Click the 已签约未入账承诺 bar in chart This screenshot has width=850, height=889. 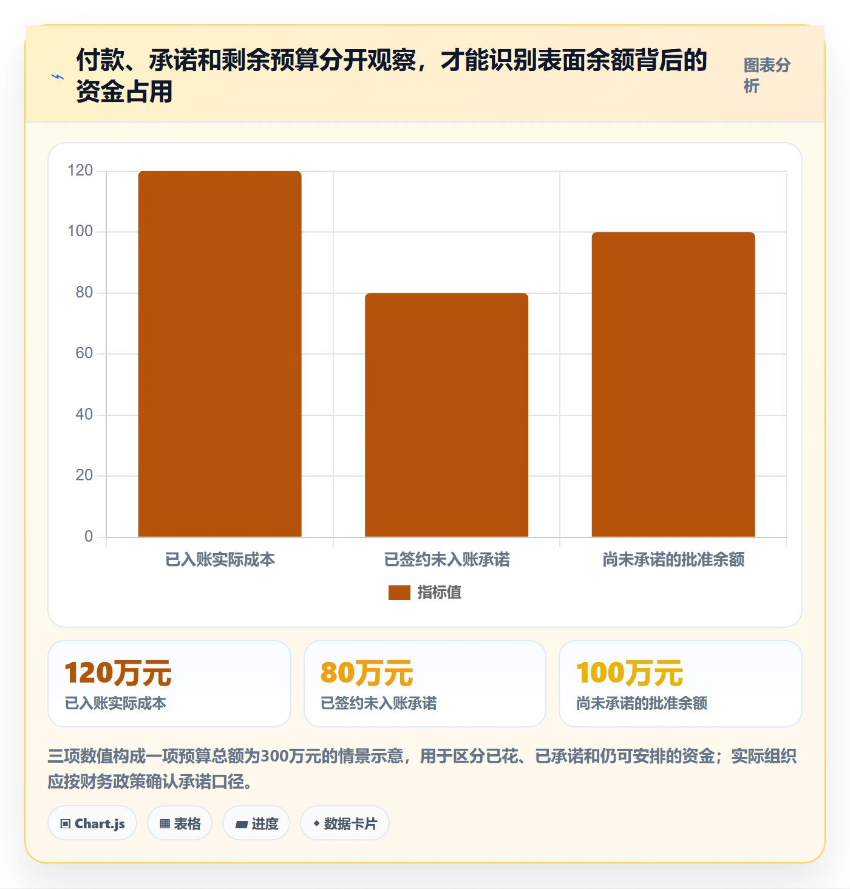click(x=446, y=415)
